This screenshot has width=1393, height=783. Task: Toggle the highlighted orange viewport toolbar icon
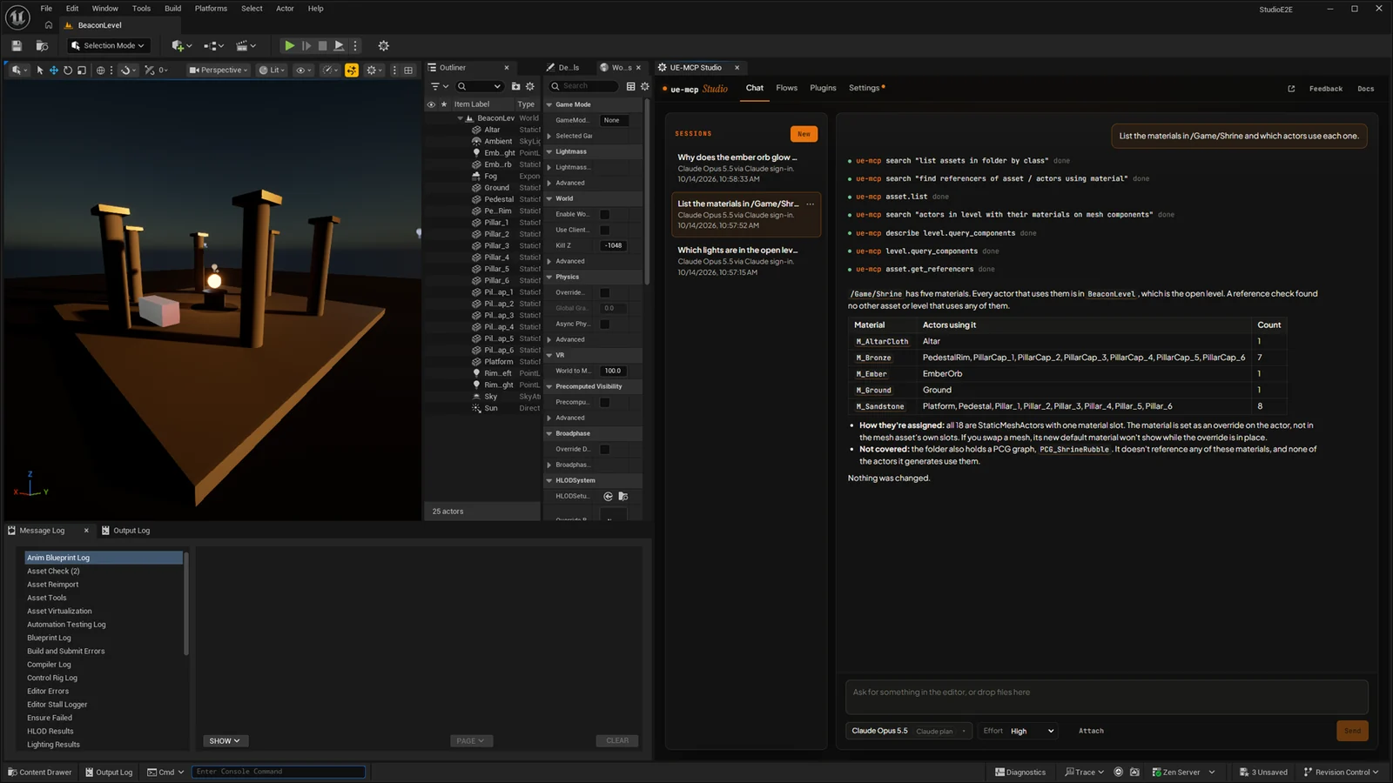(x=352, y=70)
